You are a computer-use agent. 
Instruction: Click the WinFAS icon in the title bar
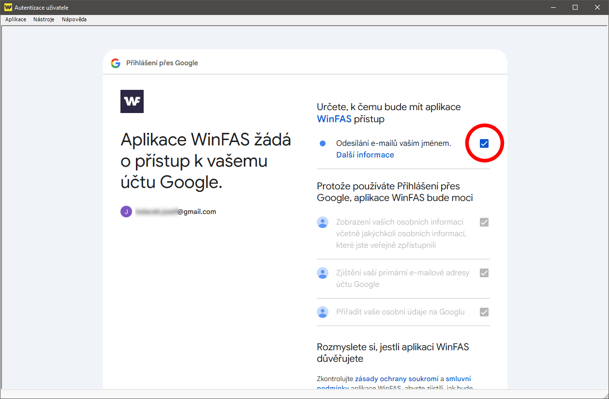[x=8, y=7]
